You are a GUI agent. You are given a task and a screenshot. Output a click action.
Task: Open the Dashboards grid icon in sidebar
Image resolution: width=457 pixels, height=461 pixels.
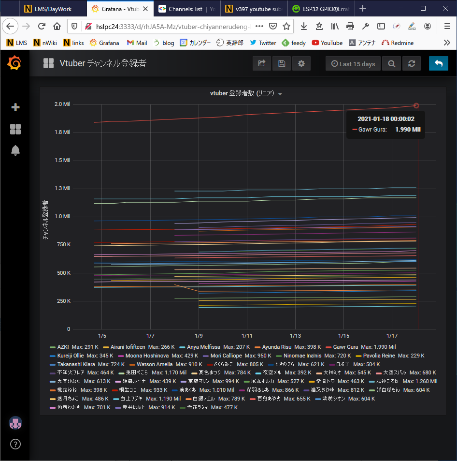pos(15,129)
